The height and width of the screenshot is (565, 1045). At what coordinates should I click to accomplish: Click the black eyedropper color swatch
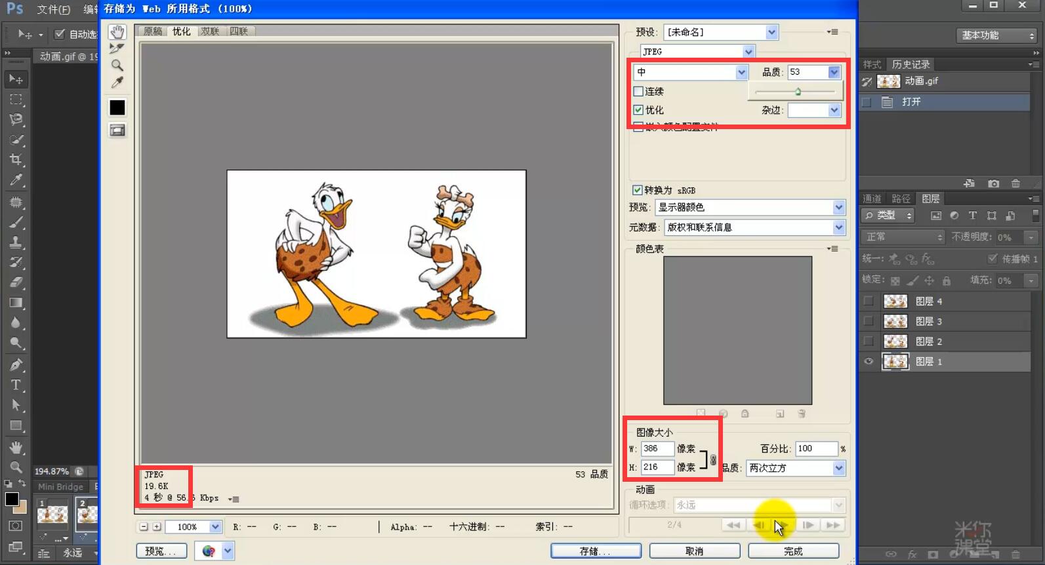[117, 107]
